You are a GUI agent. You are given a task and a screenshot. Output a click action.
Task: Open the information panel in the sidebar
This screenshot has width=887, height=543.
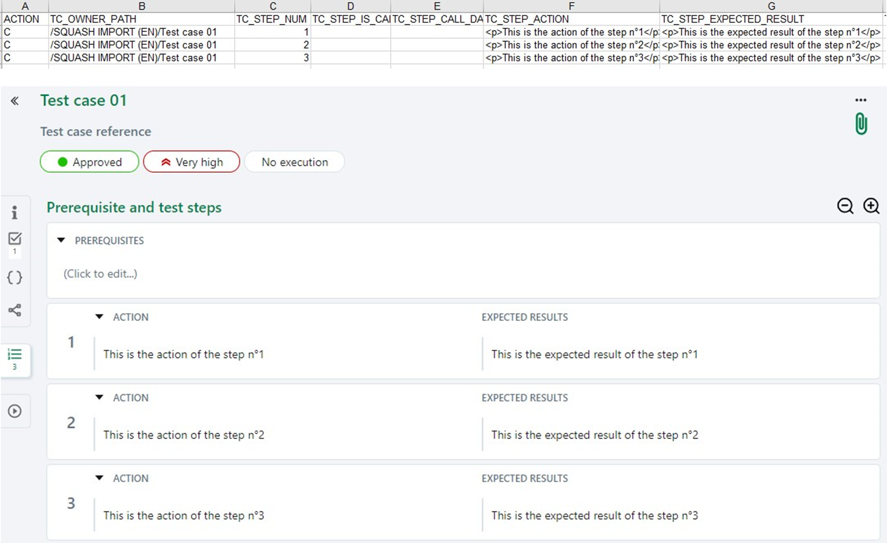point(15,212)
